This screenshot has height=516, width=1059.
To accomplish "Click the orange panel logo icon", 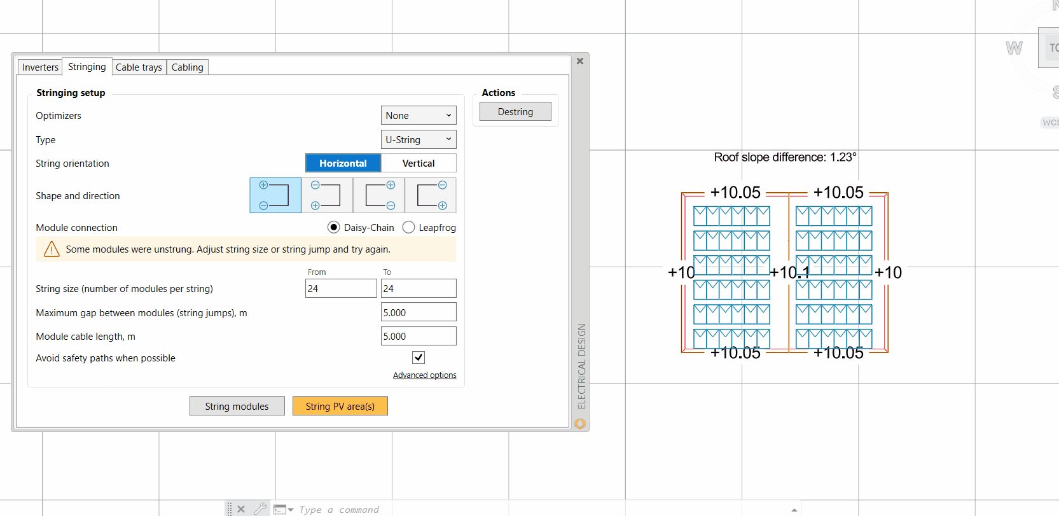I will [x=580, y=423].
